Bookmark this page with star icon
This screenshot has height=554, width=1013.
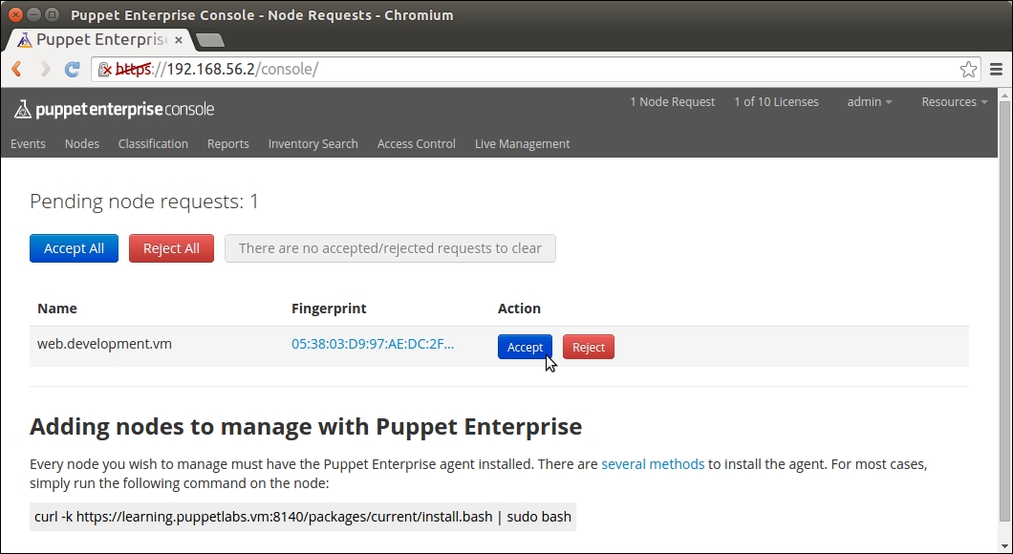click(x=968, y=69)
